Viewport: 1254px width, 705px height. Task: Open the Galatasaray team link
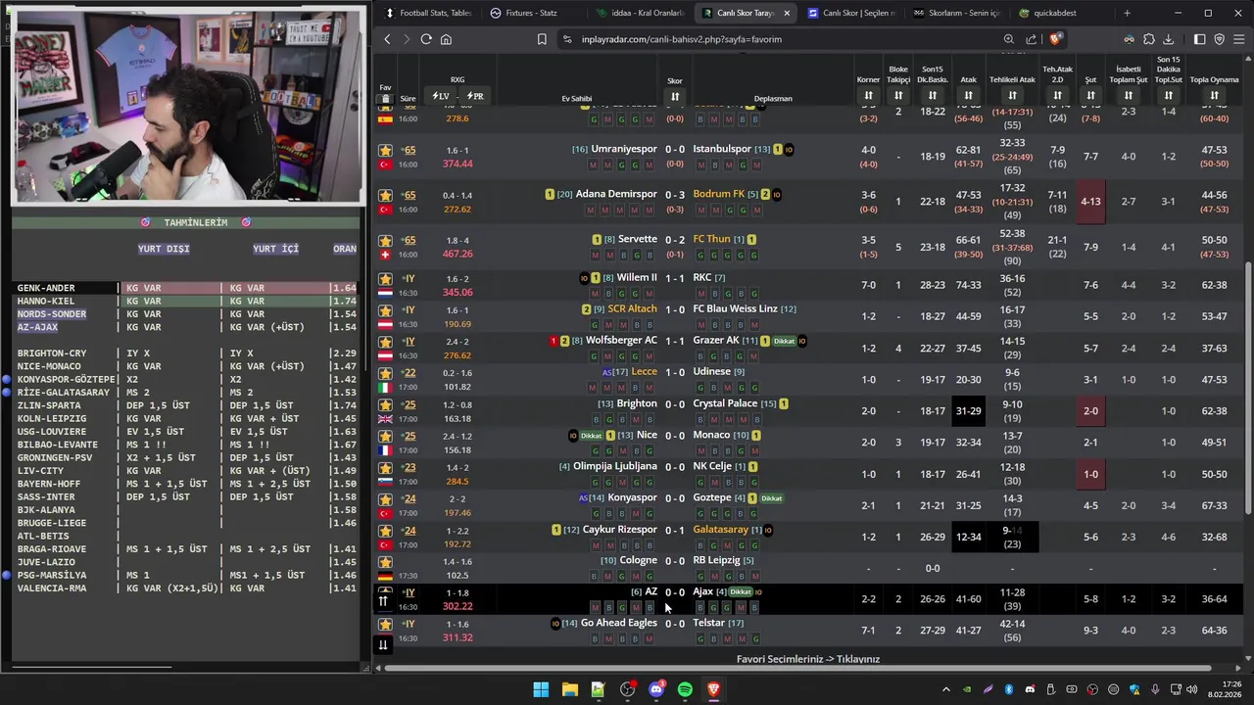(720, 530)
